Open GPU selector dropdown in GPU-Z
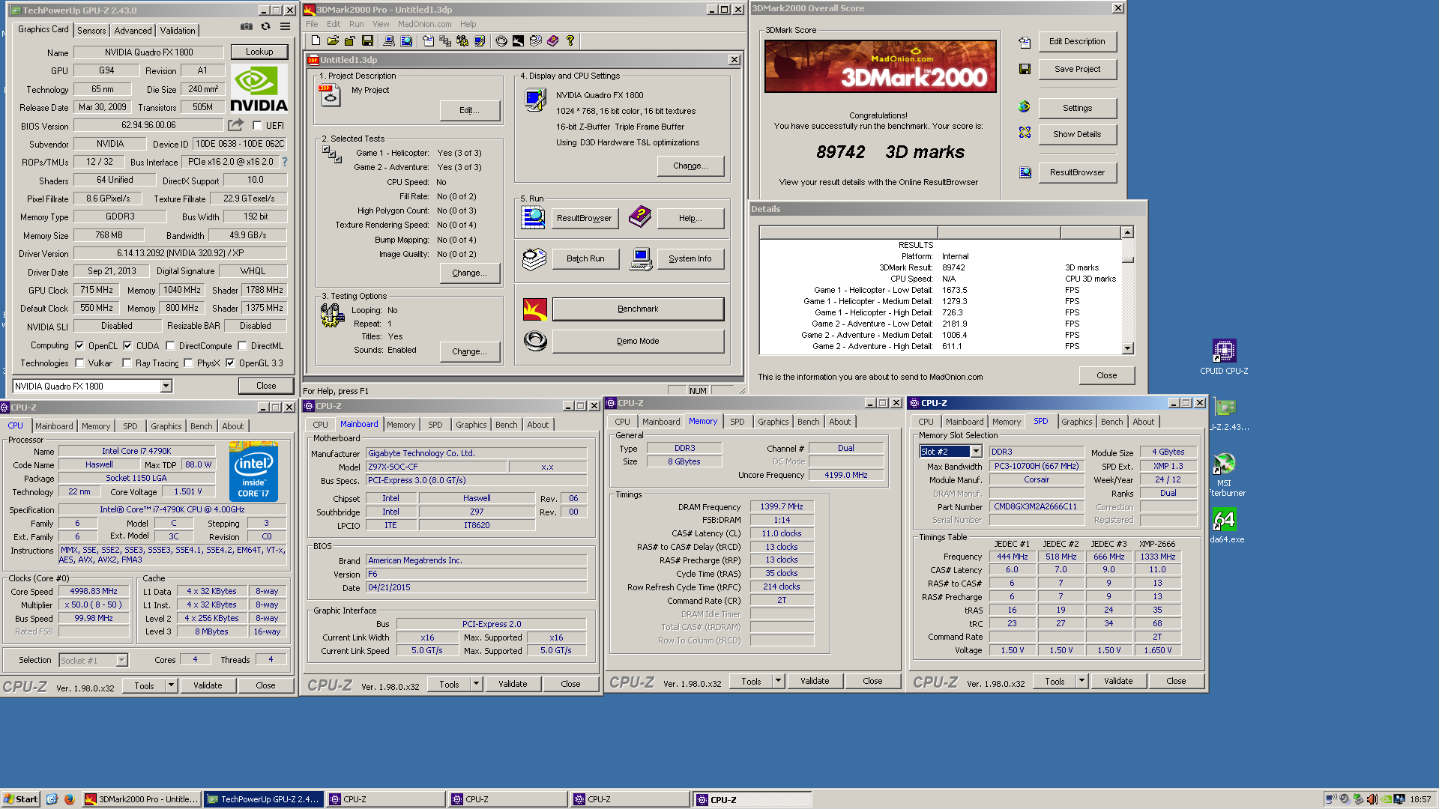This screenshot has height=809, width=1439. tap(166, 386)
